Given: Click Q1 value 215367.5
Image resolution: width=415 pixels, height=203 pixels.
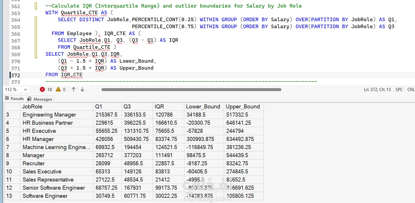Looking at the screenshot, I should [107, 115].
